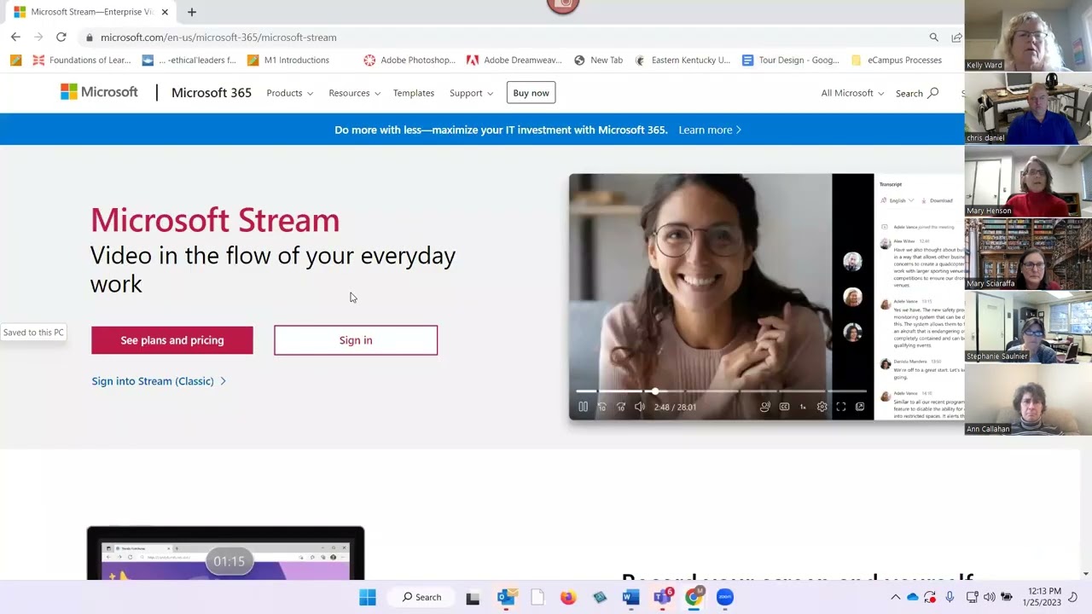Image resolution: width=1092 pixels, height=614 pixels.
Task: Open Adobe Dreamweaver bookmark
Action: [514, 61]
